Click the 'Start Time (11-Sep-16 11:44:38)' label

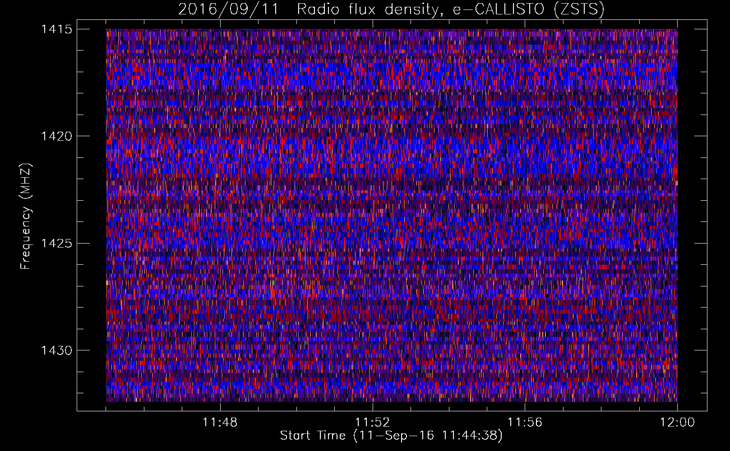pyautogui.click(x=391, y=436)
